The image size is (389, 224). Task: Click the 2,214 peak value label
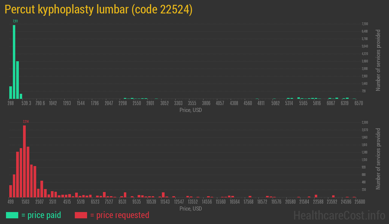coord(26,122)
